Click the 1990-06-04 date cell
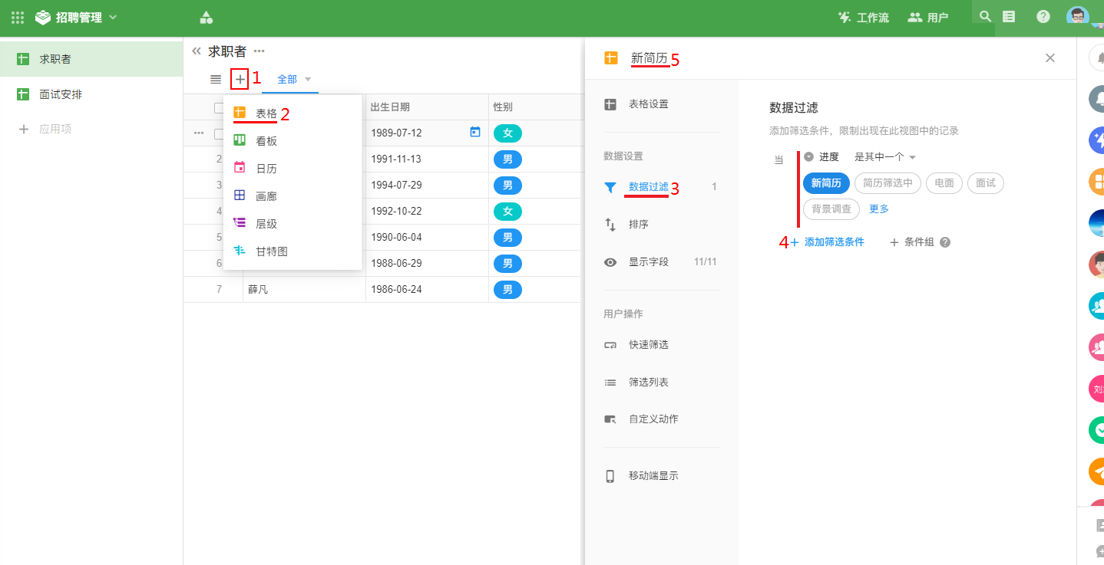 point(427,238)
